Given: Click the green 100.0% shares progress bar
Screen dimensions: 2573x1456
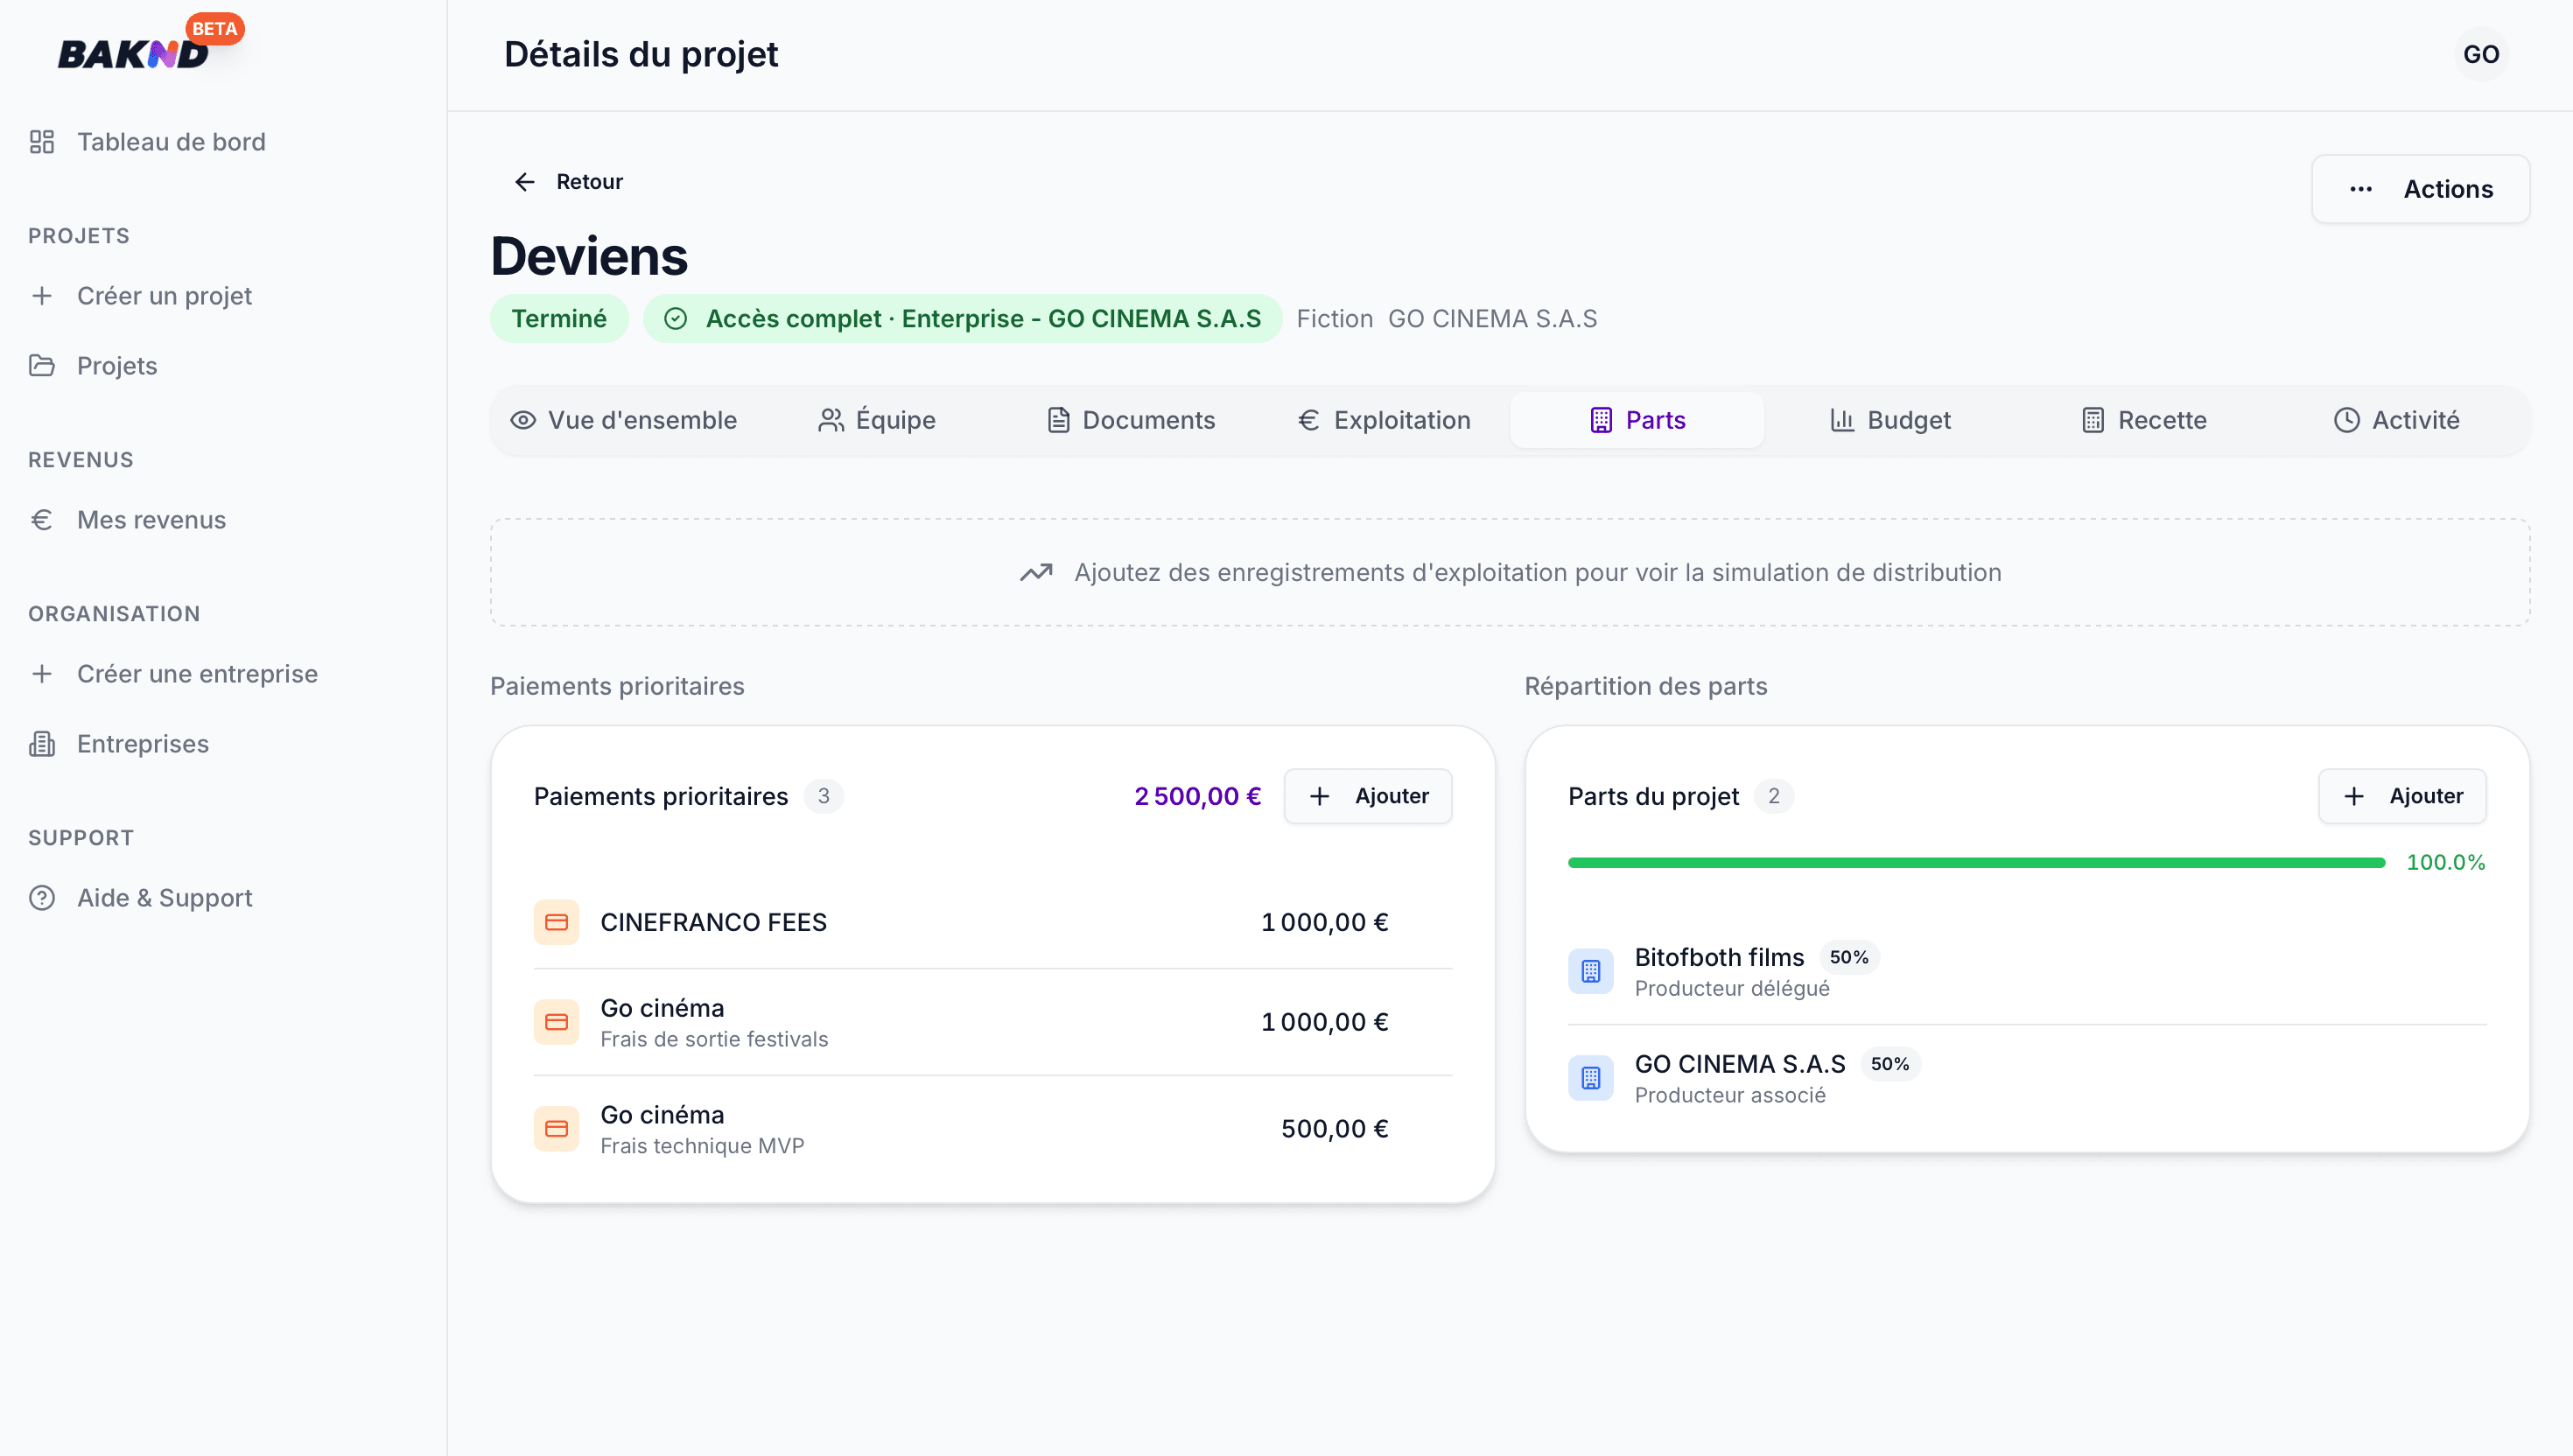Looking at the screenshot, I should (x=1976, y=862).
